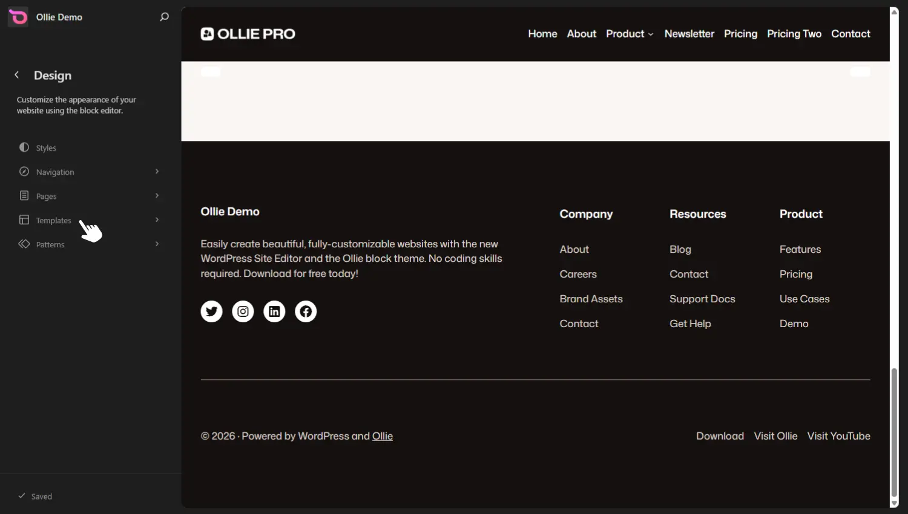Click the Product footer heading
The image size is (908, 514).
pos(801,214)
